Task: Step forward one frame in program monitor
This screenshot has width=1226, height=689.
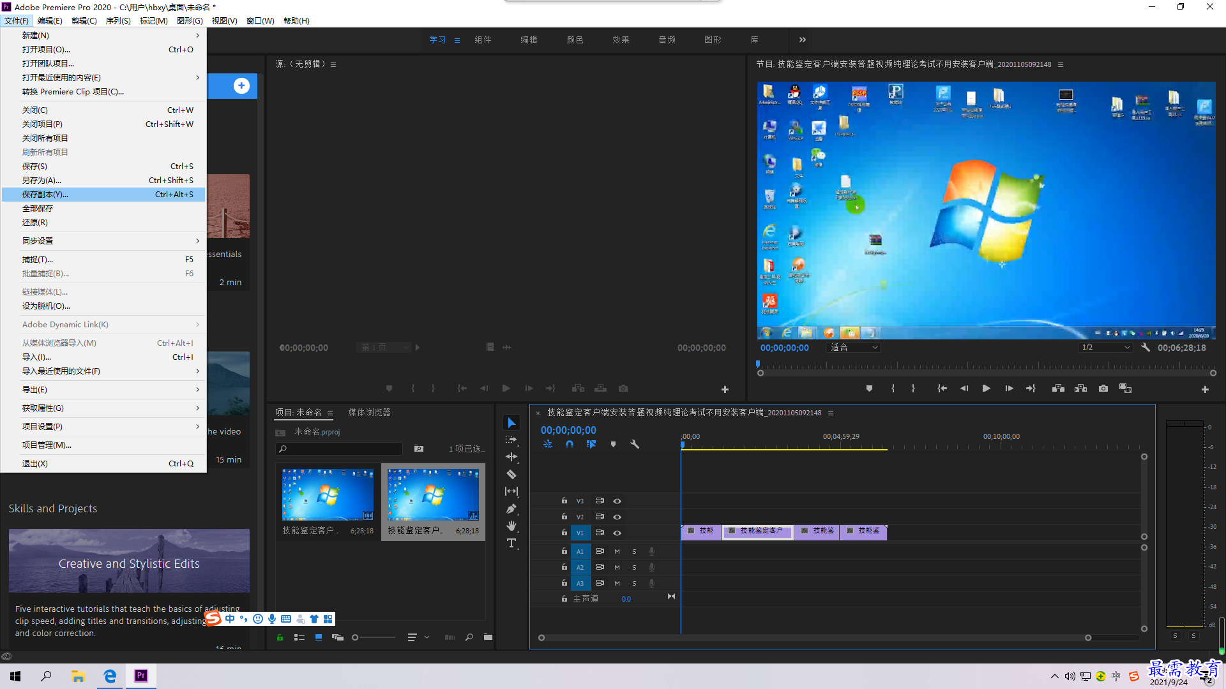Action: (x=1009, y=389)
